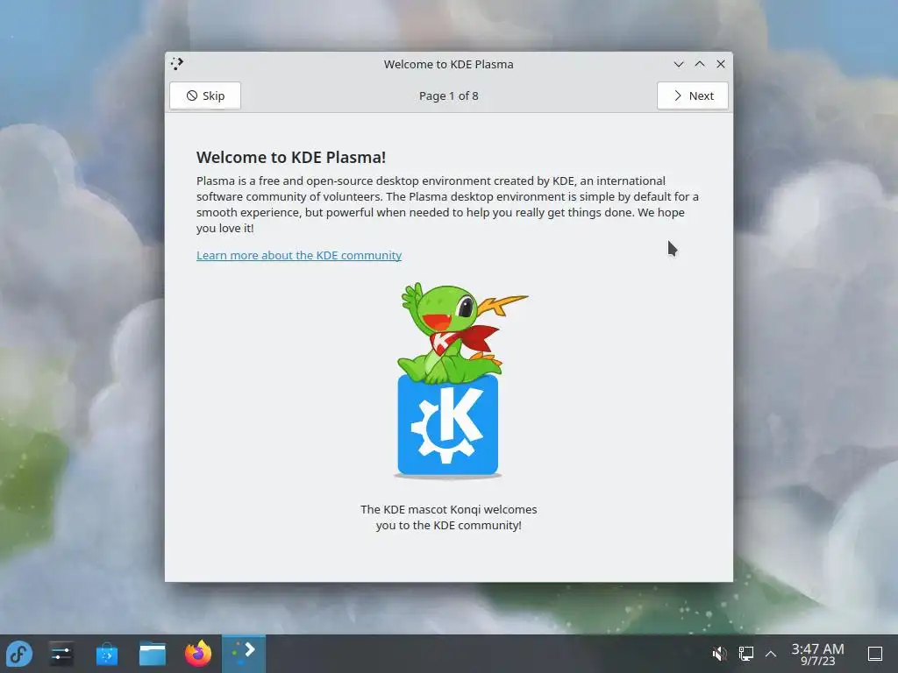Click the Welcome to KDE Plasma! heading
The height and width of the screenshot is (673, 898).
[291, 157]
